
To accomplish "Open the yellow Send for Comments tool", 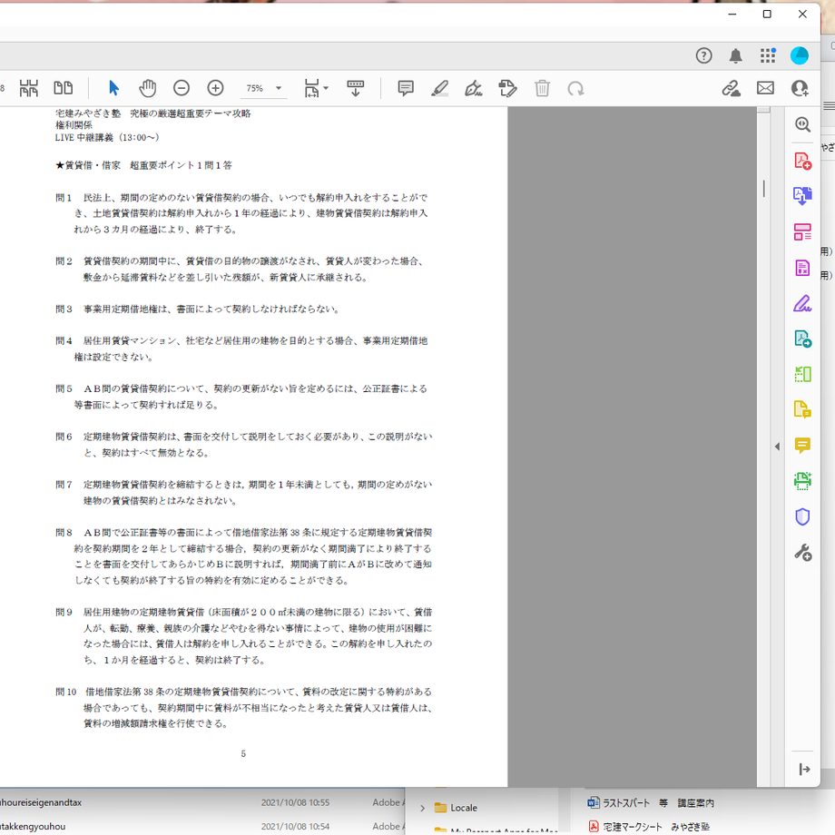I will (x=802, y=409).
